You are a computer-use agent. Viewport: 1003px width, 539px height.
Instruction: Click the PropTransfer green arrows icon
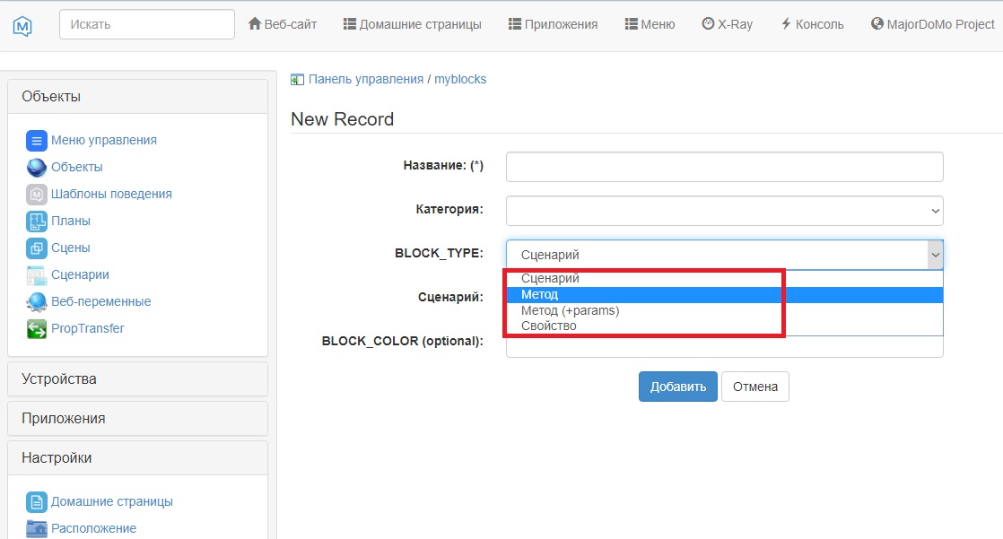[x=36, y=329]
